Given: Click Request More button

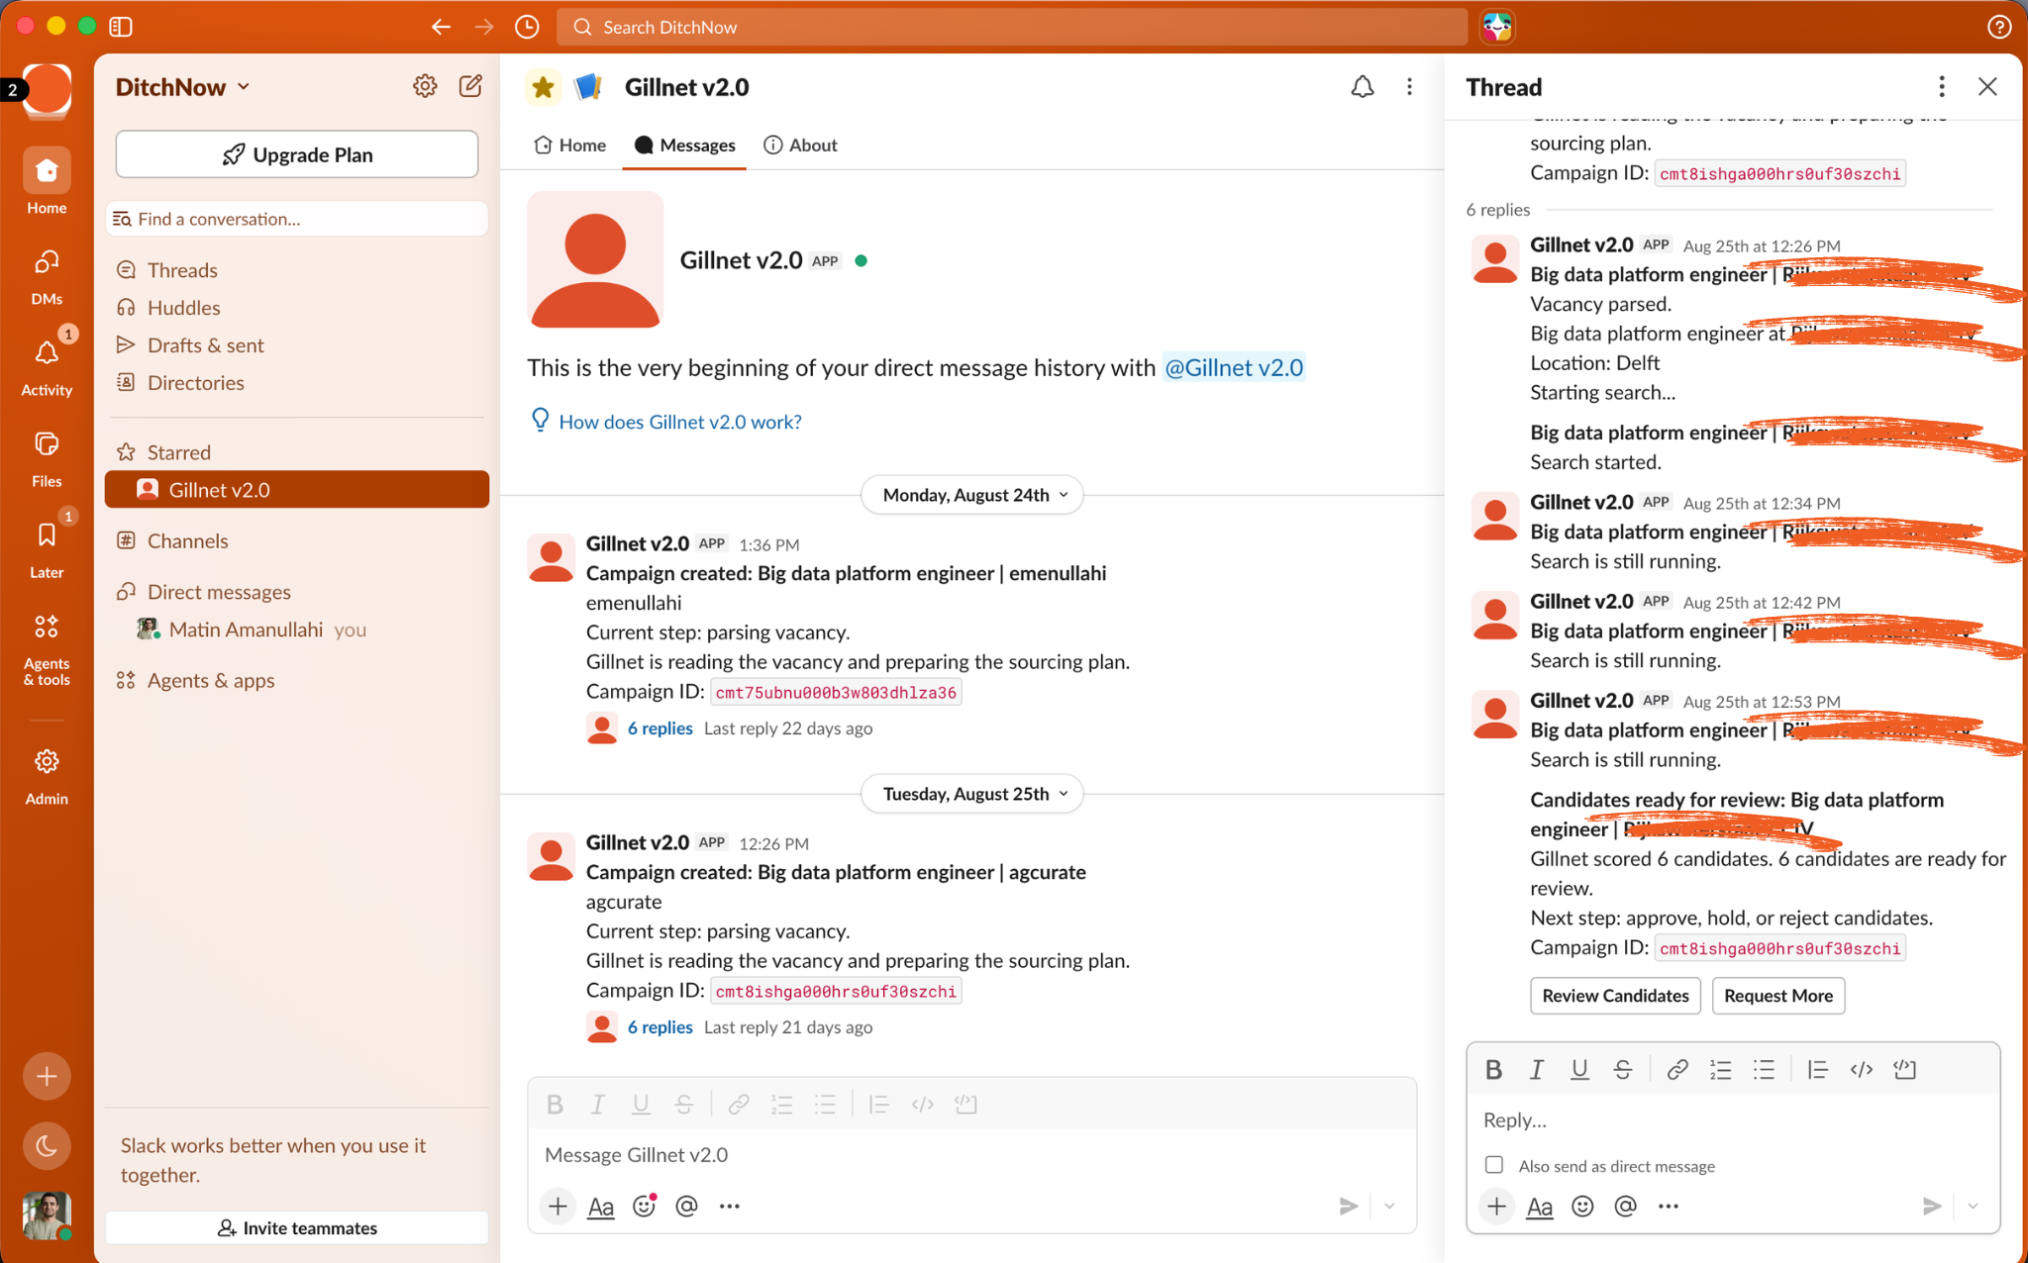Looking at the screenshot, I should (1777, 996).
